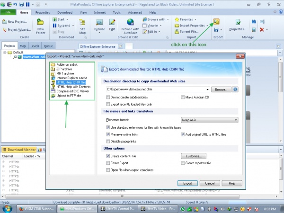This screenshot has width=284, height=213.
Task: Click Browse... for destination directory
Action: (221, 89)
